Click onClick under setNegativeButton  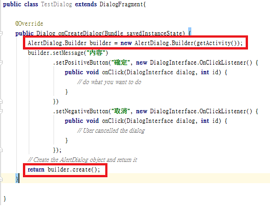coord(113,121)
